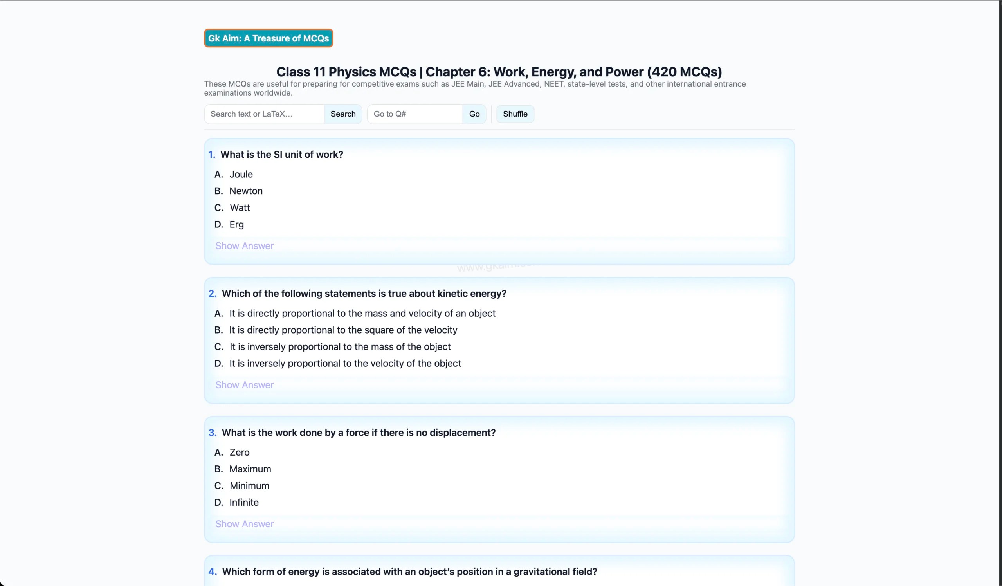The height and width of the screenshot is (586, 1002).
Task: Expand Show Answer for question 1
Action: [x=245, y=246]
